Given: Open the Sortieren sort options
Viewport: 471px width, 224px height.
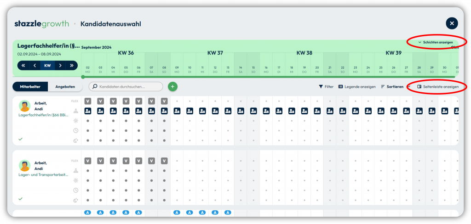Looking at the screenshot, I should coord(392,87).
